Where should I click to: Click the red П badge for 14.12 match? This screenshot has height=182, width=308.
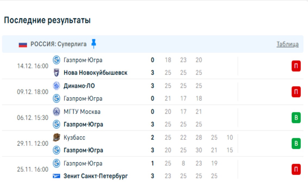pyautogui.click(x=296, y=66)
